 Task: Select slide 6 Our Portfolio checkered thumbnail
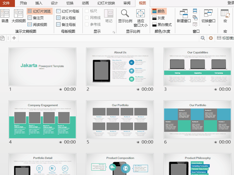tap(197, 120)
